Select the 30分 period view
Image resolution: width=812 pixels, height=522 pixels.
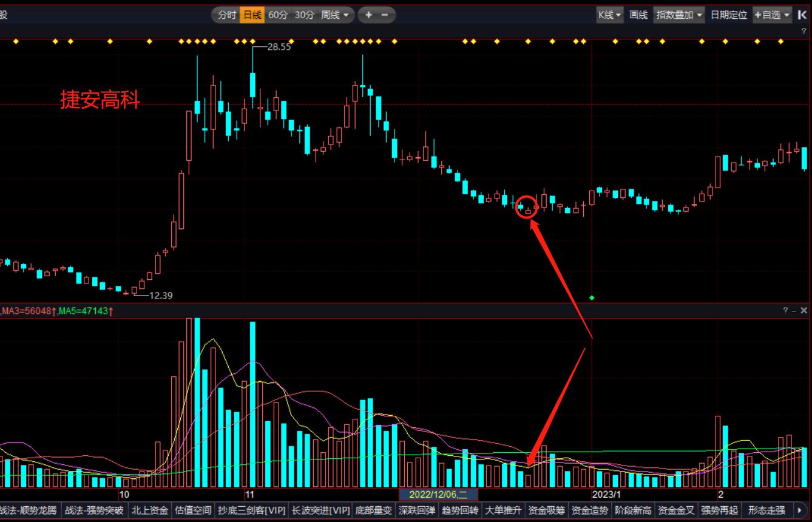[x=305, y=15]
